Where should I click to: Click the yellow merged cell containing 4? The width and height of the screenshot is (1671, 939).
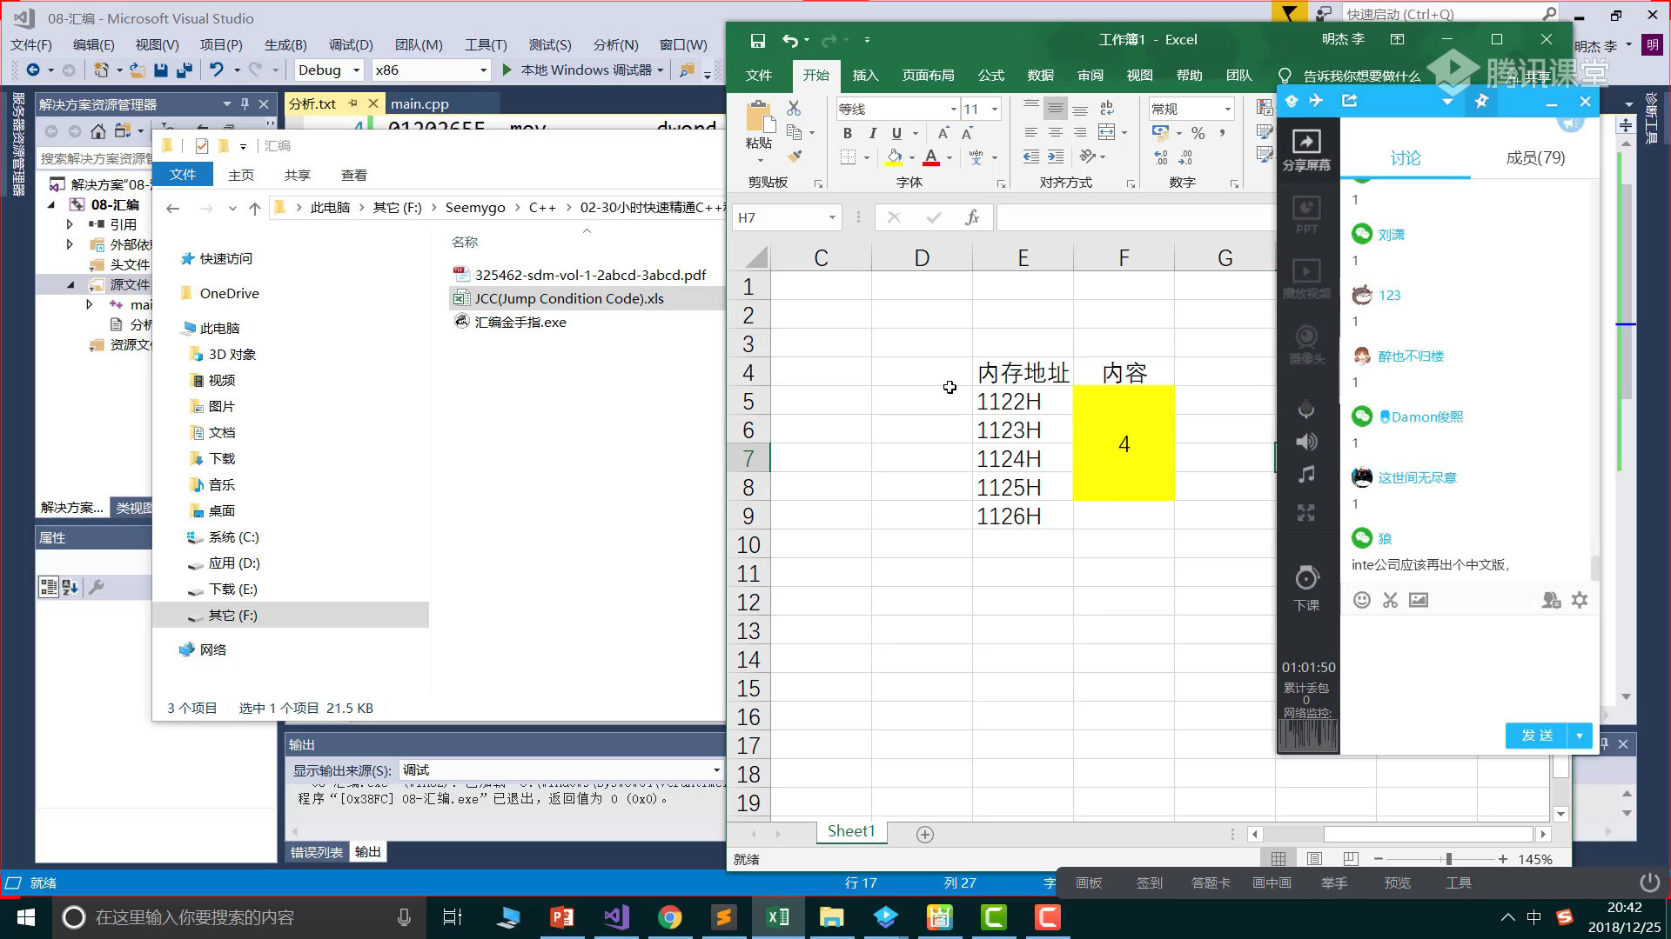[1124, 443]
